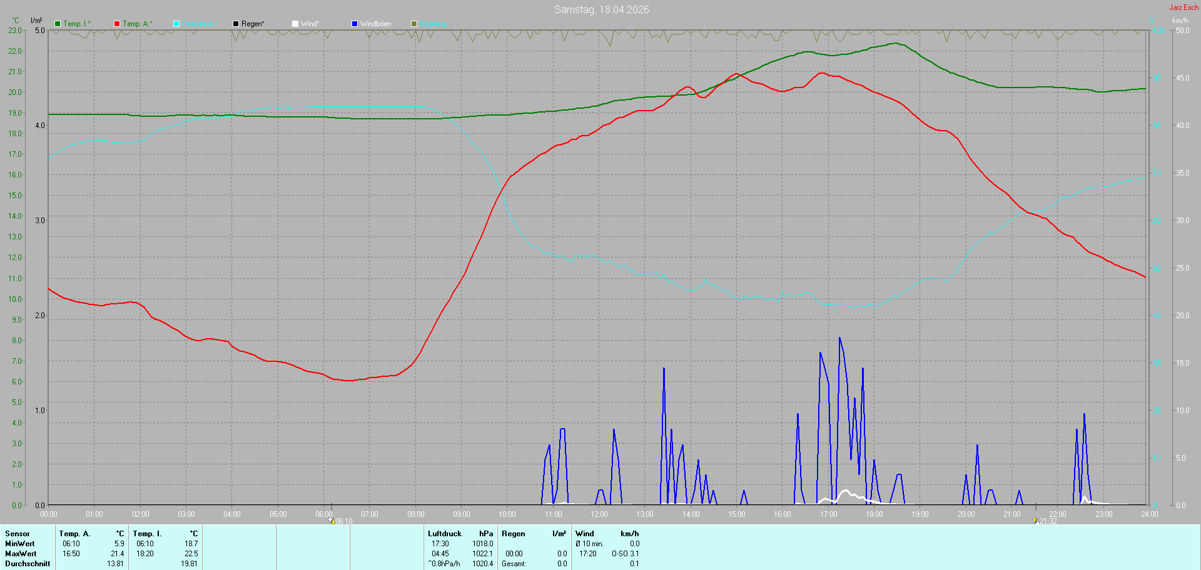
Task: Click the 00:00 time axis label
Action: tap(49, 514)
